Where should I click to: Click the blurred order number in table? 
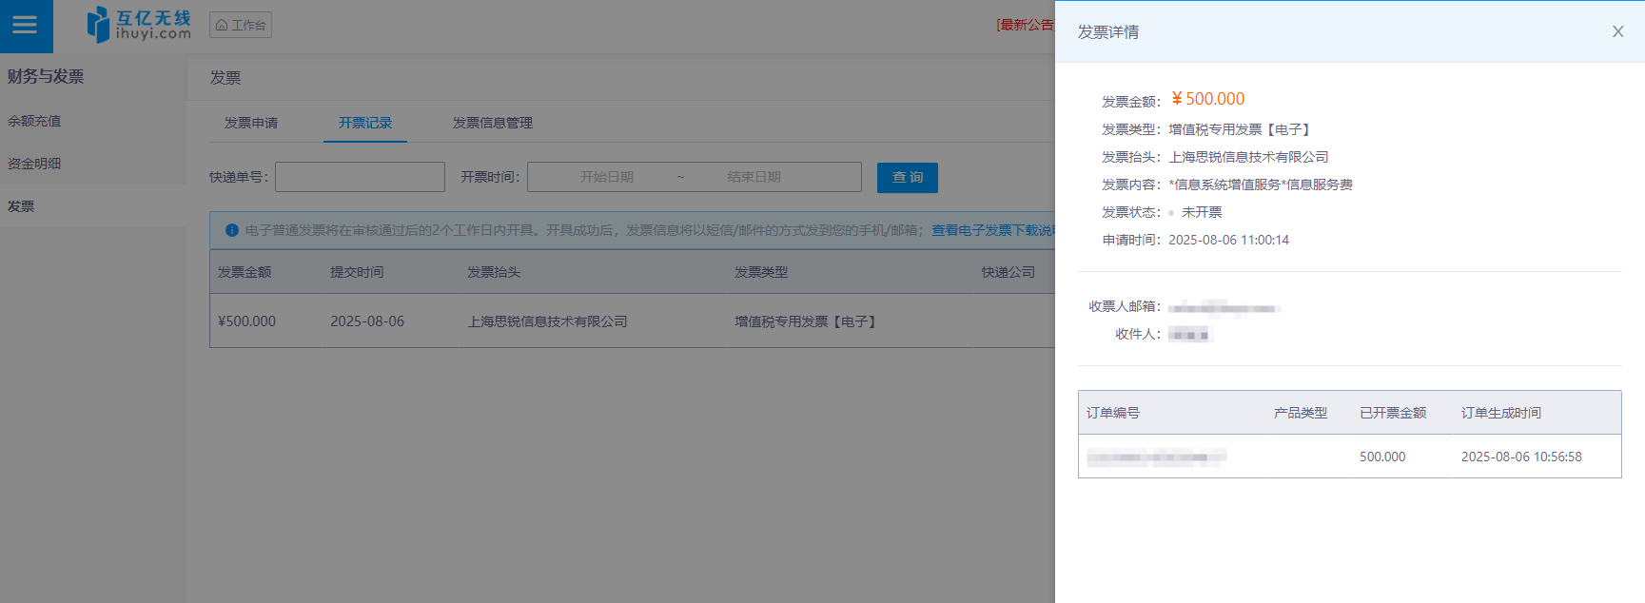coord(1156,457)
